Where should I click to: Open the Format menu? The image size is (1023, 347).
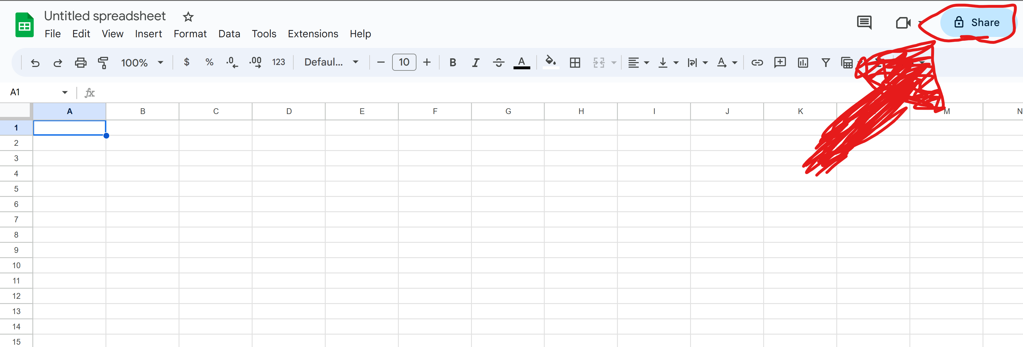[190, 34]
